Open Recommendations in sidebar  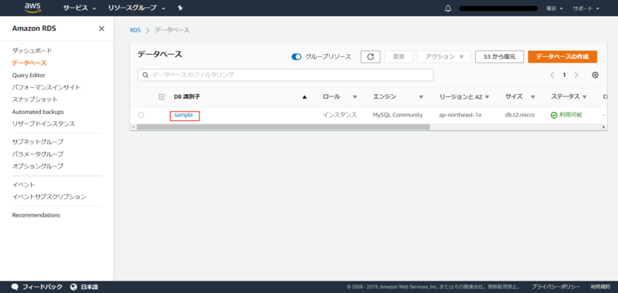[x=36, y=215]
